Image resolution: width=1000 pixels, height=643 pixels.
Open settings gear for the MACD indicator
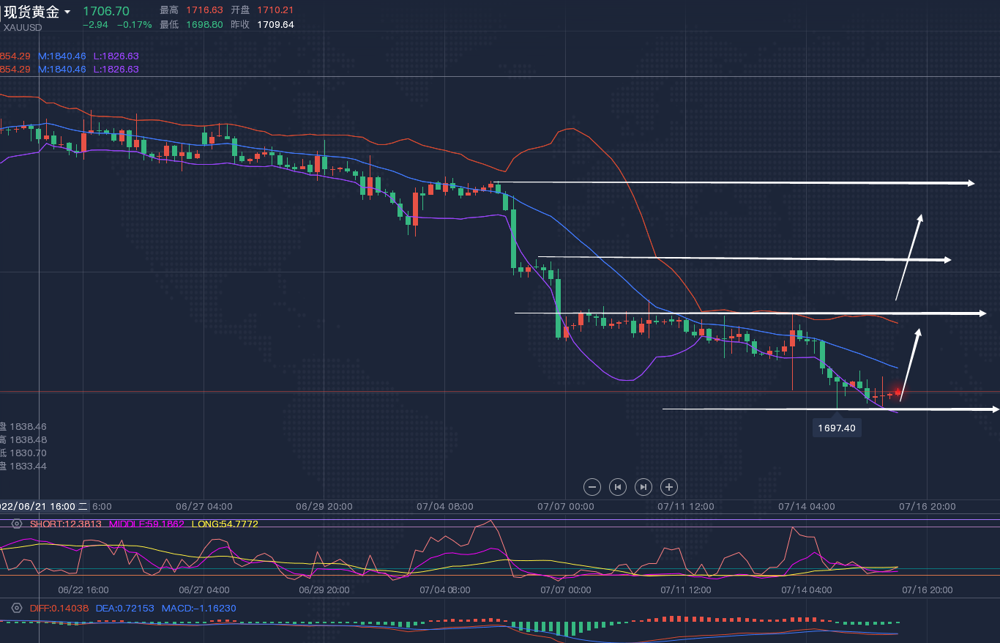pos(16,608)
